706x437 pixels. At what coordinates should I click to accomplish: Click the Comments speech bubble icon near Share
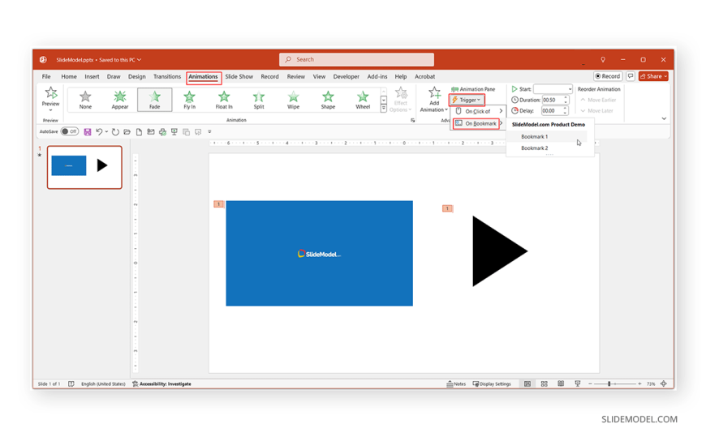tap(631, 76)
